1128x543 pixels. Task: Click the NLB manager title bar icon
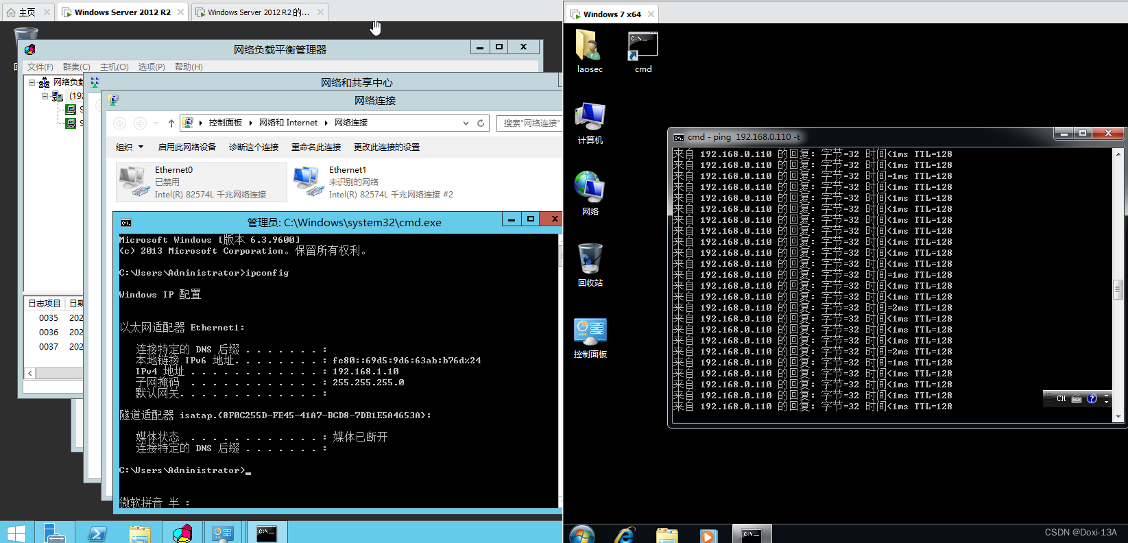click(x=29, y=49)
